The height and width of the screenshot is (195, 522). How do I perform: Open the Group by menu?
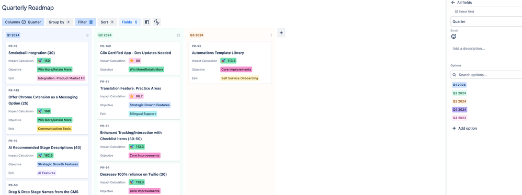pos(59,22)
